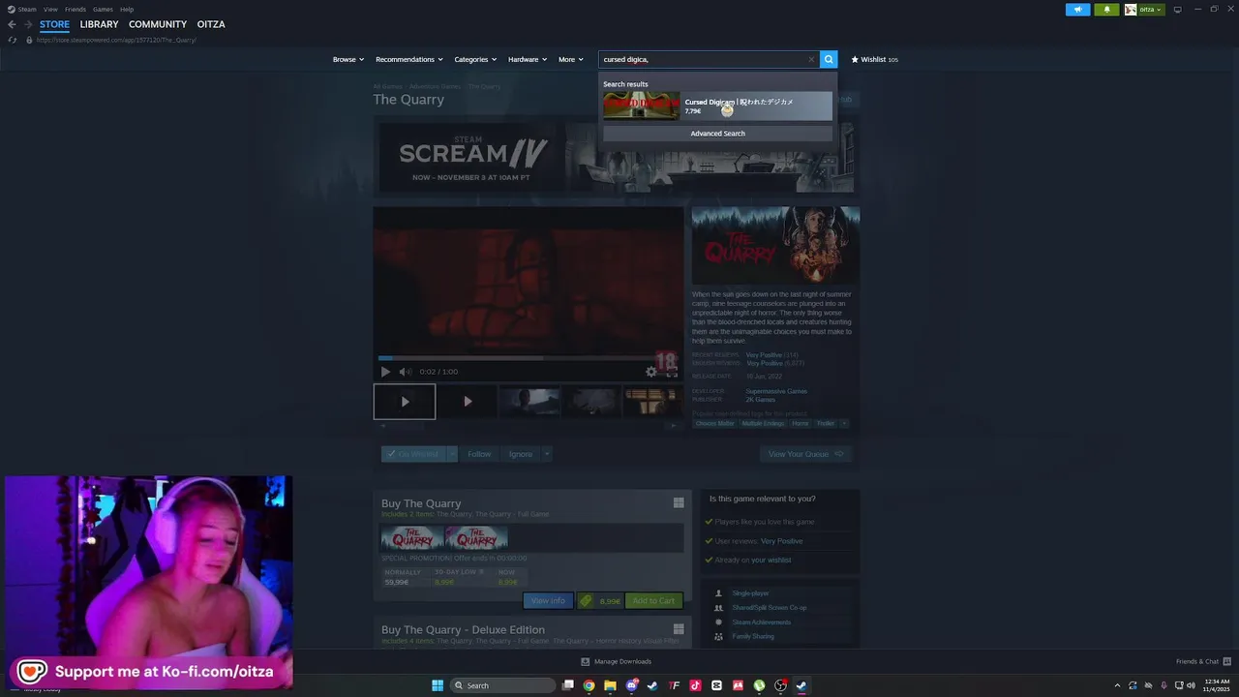The height and width of the screenshot is (697, 1239).
Task: Click the oitza profile avatar
Action: 1131,10
